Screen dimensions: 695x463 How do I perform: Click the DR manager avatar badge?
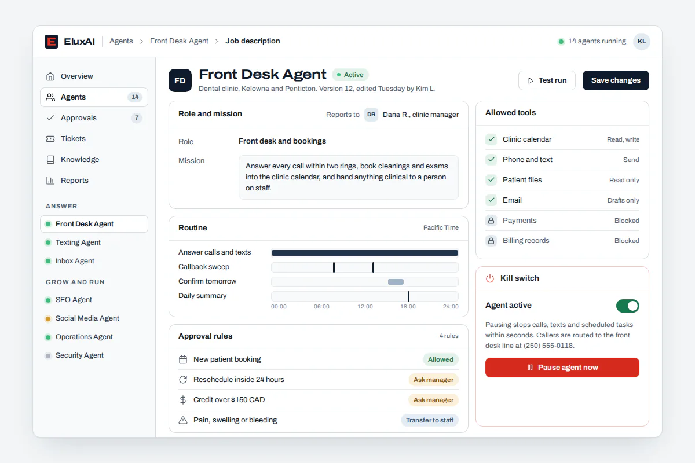[371, 115]
